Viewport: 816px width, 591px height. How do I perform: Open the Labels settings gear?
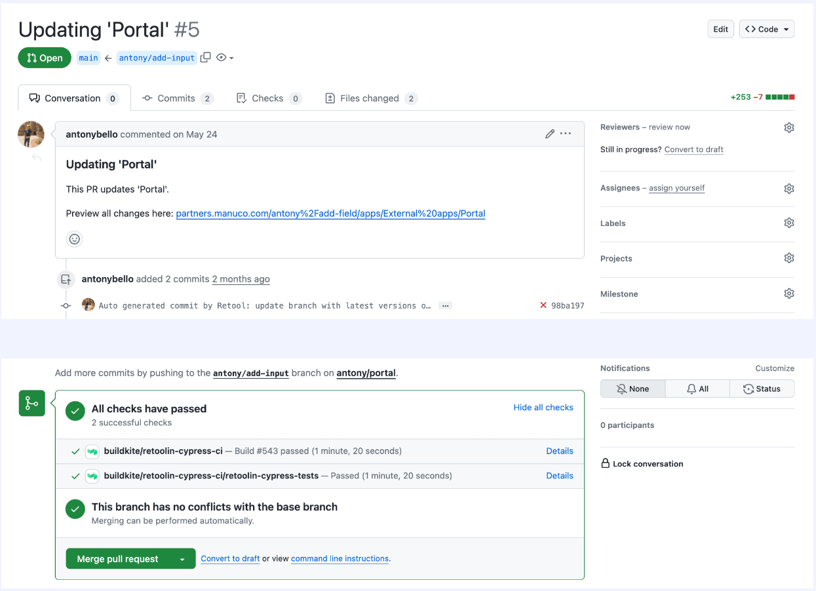click(x=789, y=222)
